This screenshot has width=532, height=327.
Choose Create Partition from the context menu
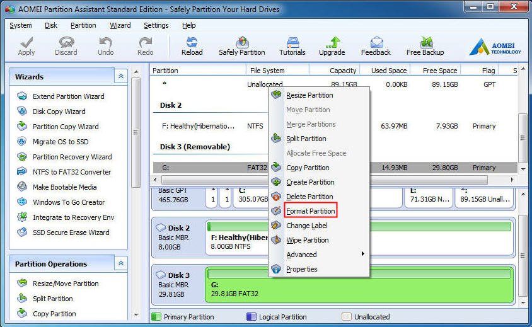coord(319,182)
